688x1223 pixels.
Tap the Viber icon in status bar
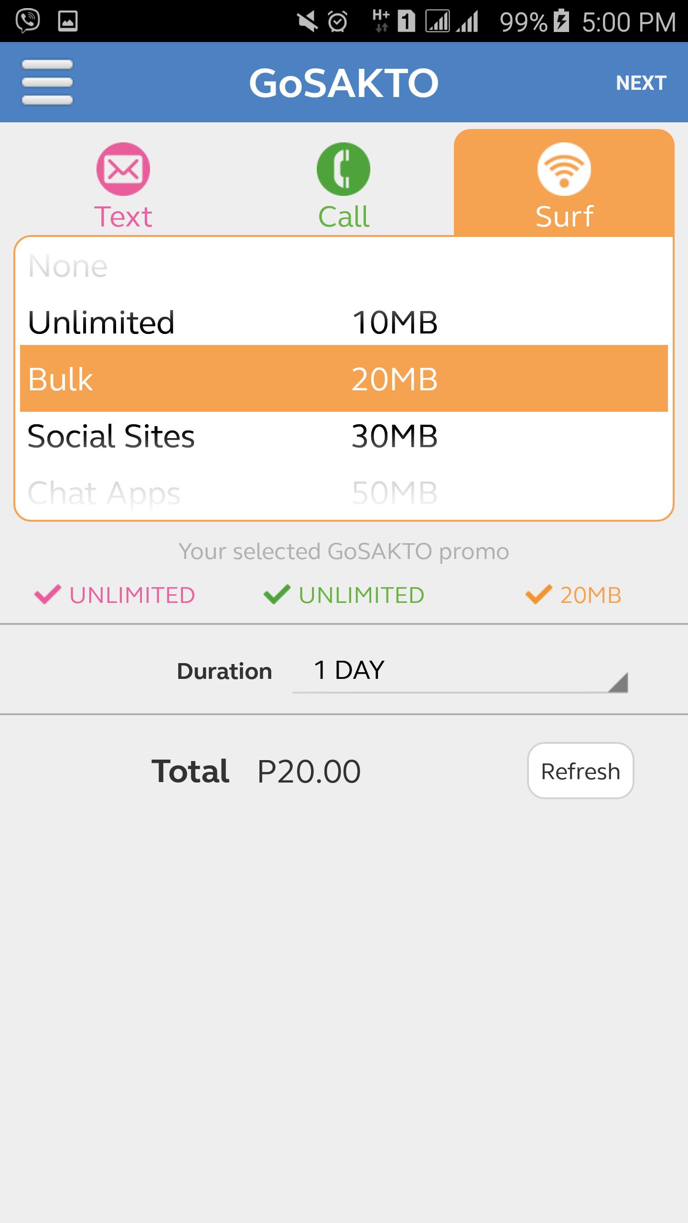click(27, 21)
